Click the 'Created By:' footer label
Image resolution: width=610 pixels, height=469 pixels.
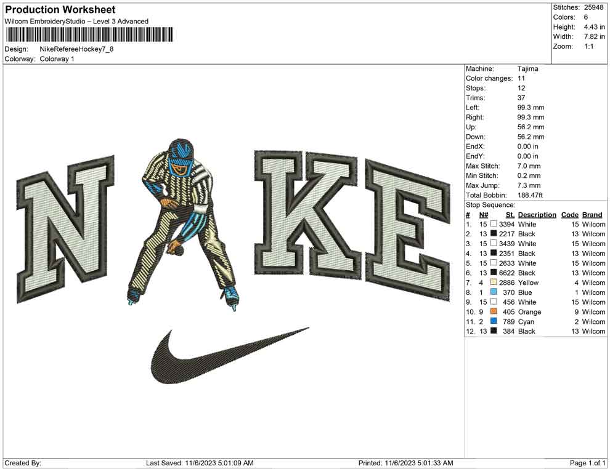(x=23, y=463)
